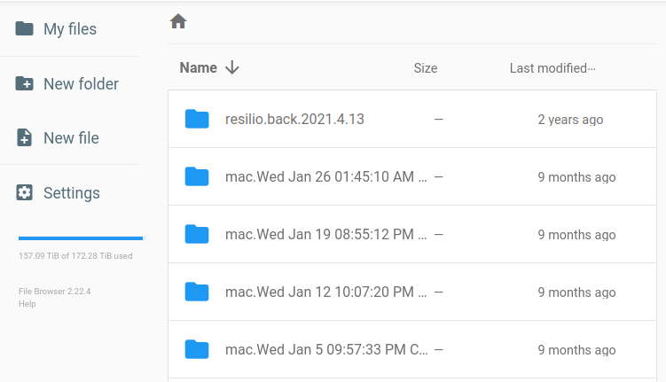Click folder icon for mac.Wed Jan 26 backup
Image resolution: width=666 pixels, height=382 pixels.
[x=197, y=176]
